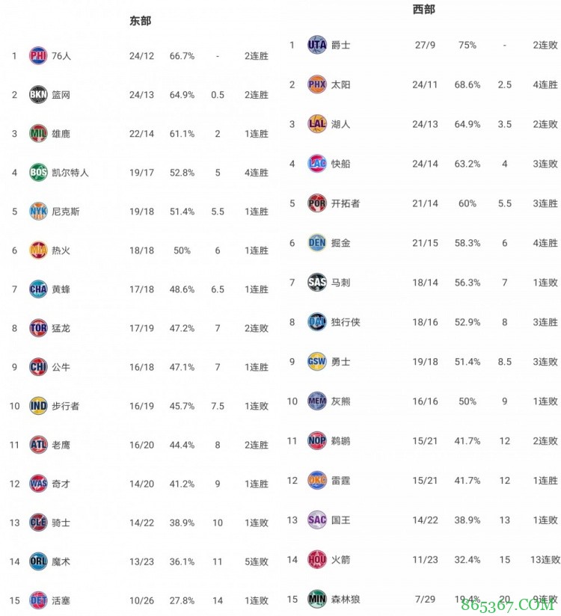This screenshot has width=561, height=616.
Task: Click the 凯尔特人 team name
Action: point(70,173)
